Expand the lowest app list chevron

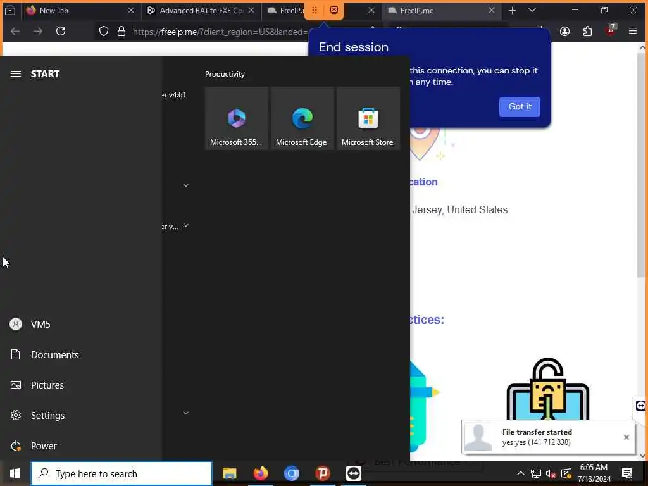pos(186,413)
